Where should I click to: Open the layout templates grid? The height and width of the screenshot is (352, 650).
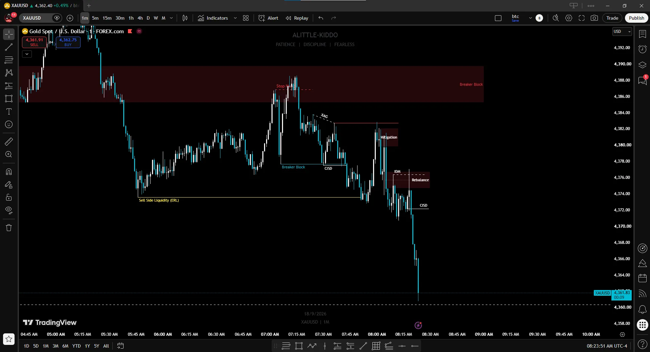click(x=246, y=18)
